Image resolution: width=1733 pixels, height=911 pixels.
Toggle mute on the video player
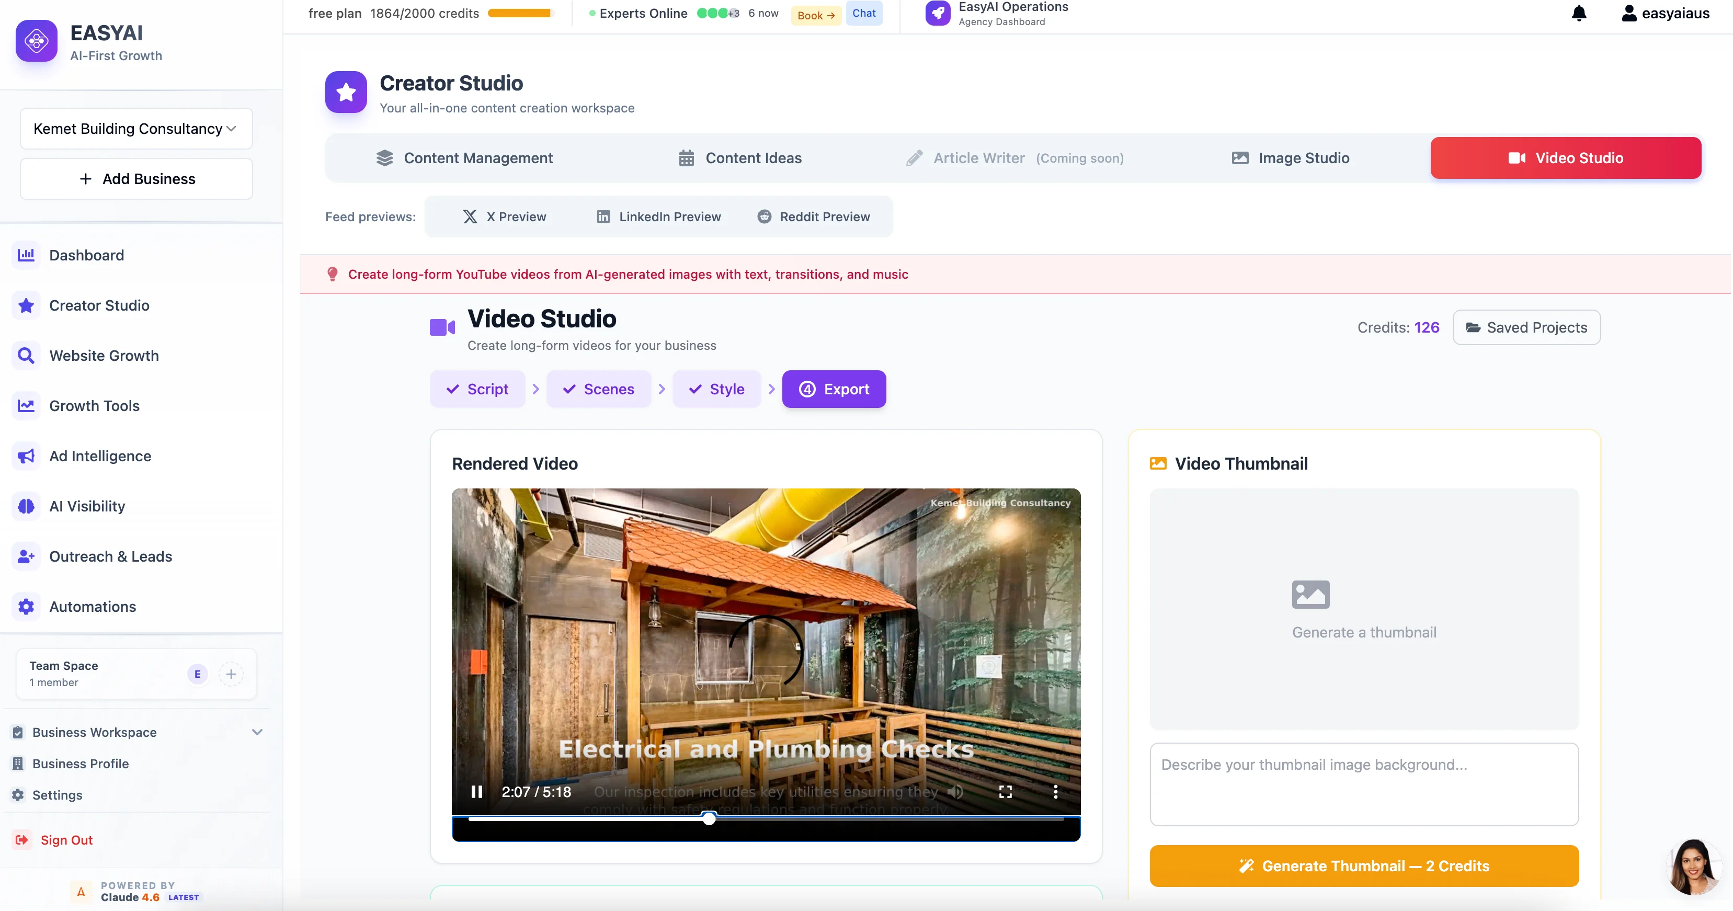955,791
